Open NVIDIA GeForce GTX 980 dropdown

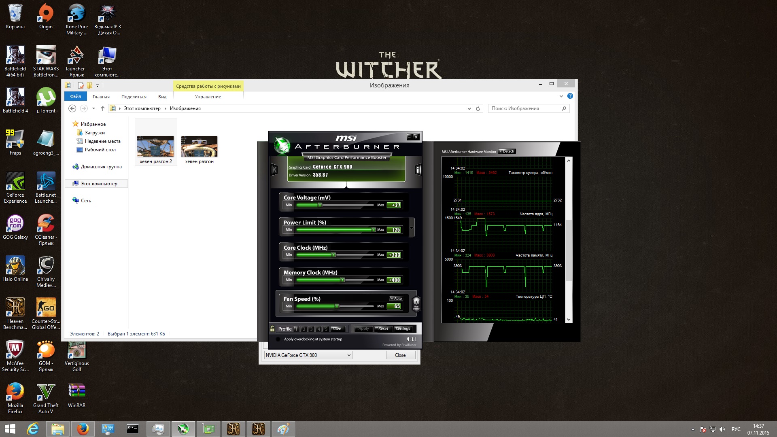[x=308, y=355]
